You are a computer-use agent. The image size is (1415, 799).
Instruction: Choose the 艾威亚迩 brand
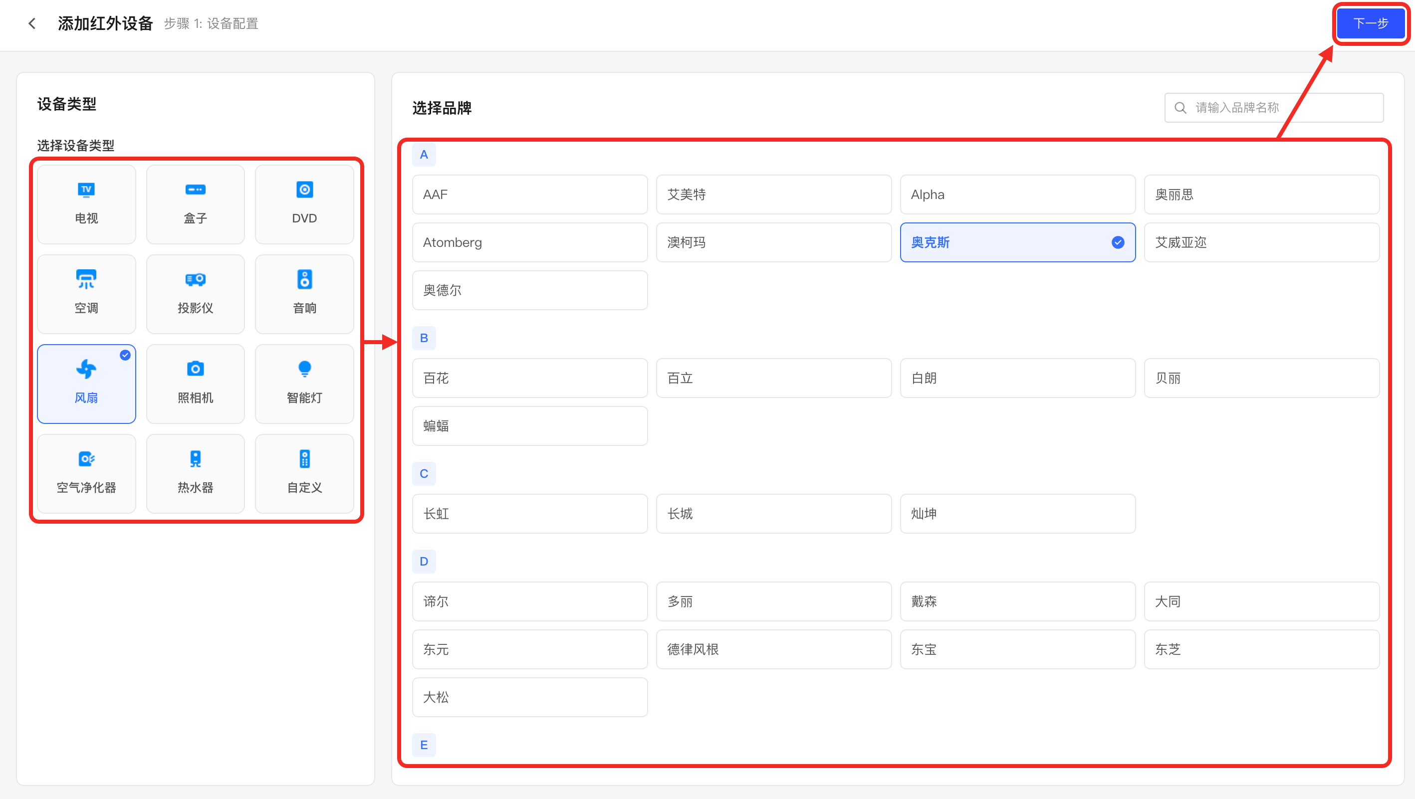(x=1261, y=242)
